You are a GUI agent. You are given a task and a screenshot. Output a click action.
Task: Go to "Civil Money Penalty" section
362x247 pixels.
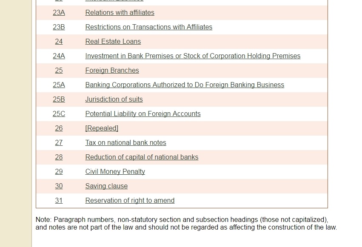pyautogui.click(x=115, y=172)
